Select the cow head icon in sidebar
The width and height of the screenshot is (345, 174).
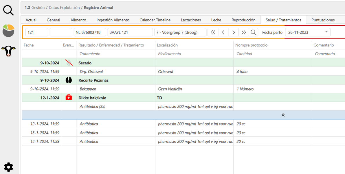[8, 51]
